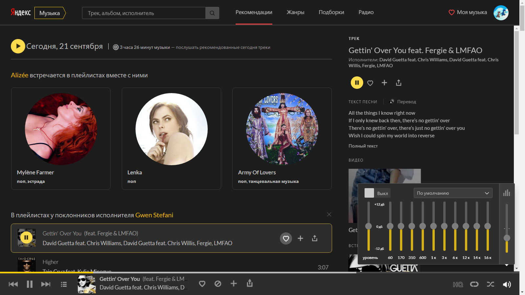Screen dimensions: 525x295
Task: Click the playback progress bar
Action: pos(259,272)
